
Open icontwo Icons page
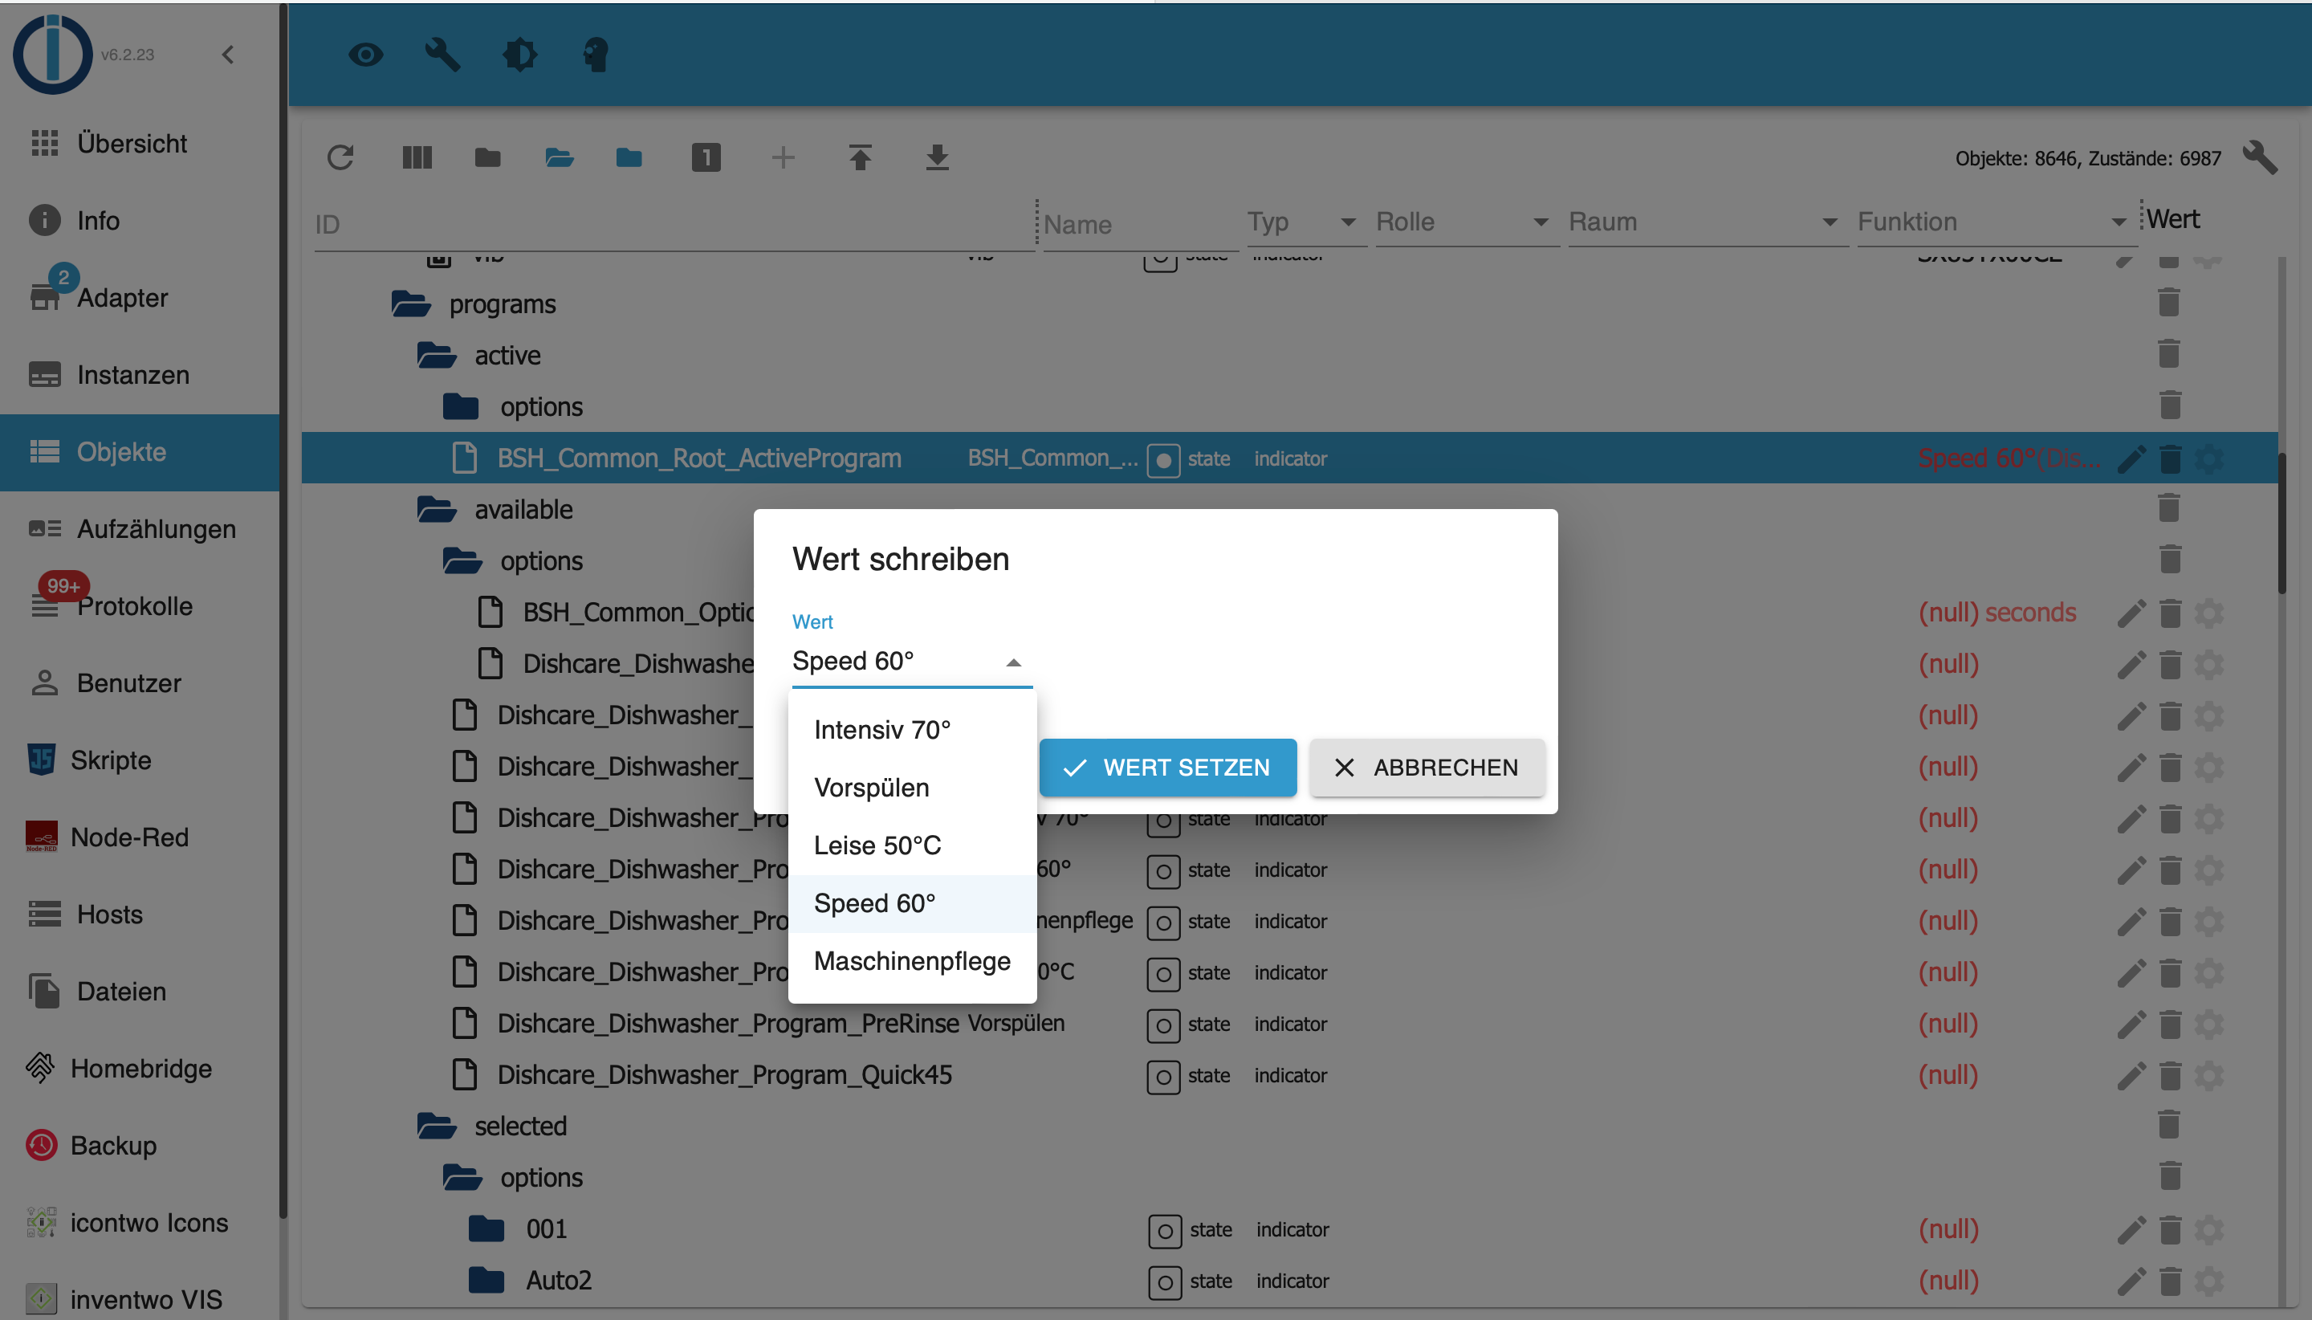(x=140, y=1222)
